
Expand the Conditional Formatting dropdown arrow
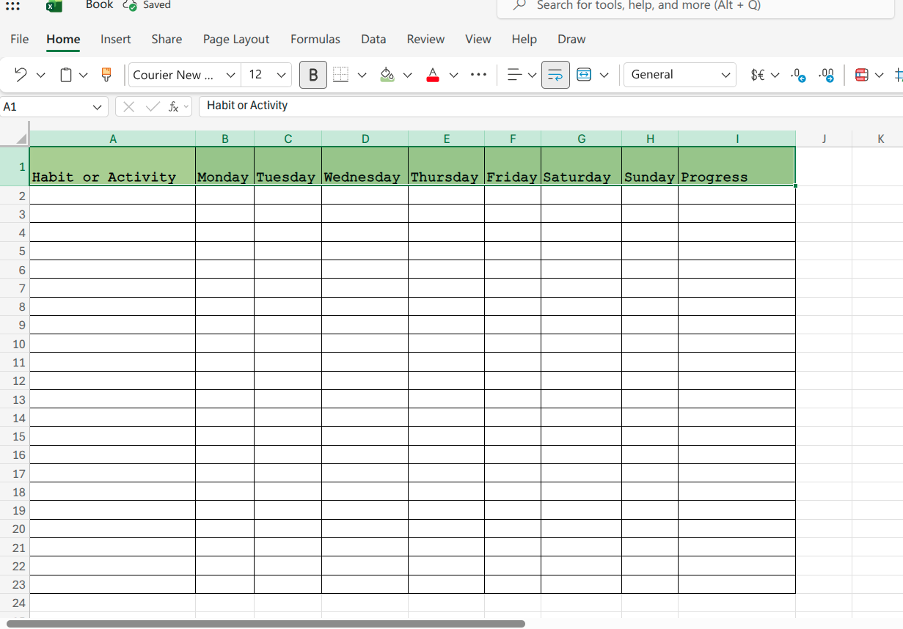tap(879, 75)
